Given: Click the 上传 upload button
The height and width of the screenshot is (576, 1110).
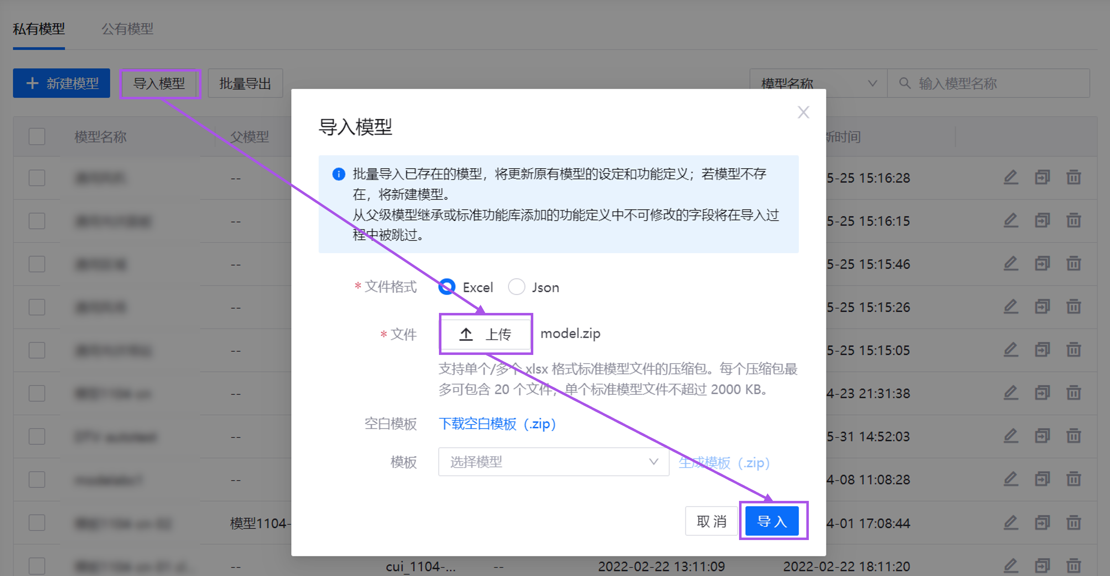Looking at the screenshot, I should 486,334.
